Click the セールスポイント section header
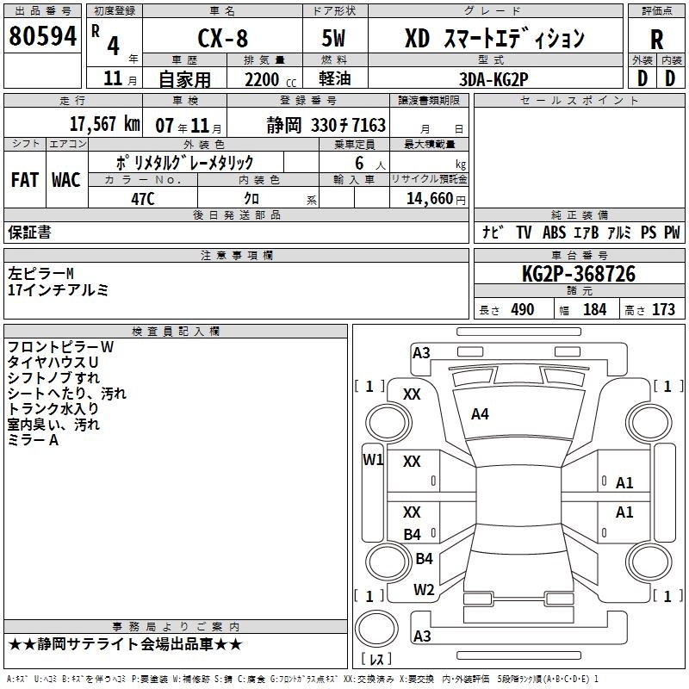Viewport: 689px width, 689px height. 579,101
